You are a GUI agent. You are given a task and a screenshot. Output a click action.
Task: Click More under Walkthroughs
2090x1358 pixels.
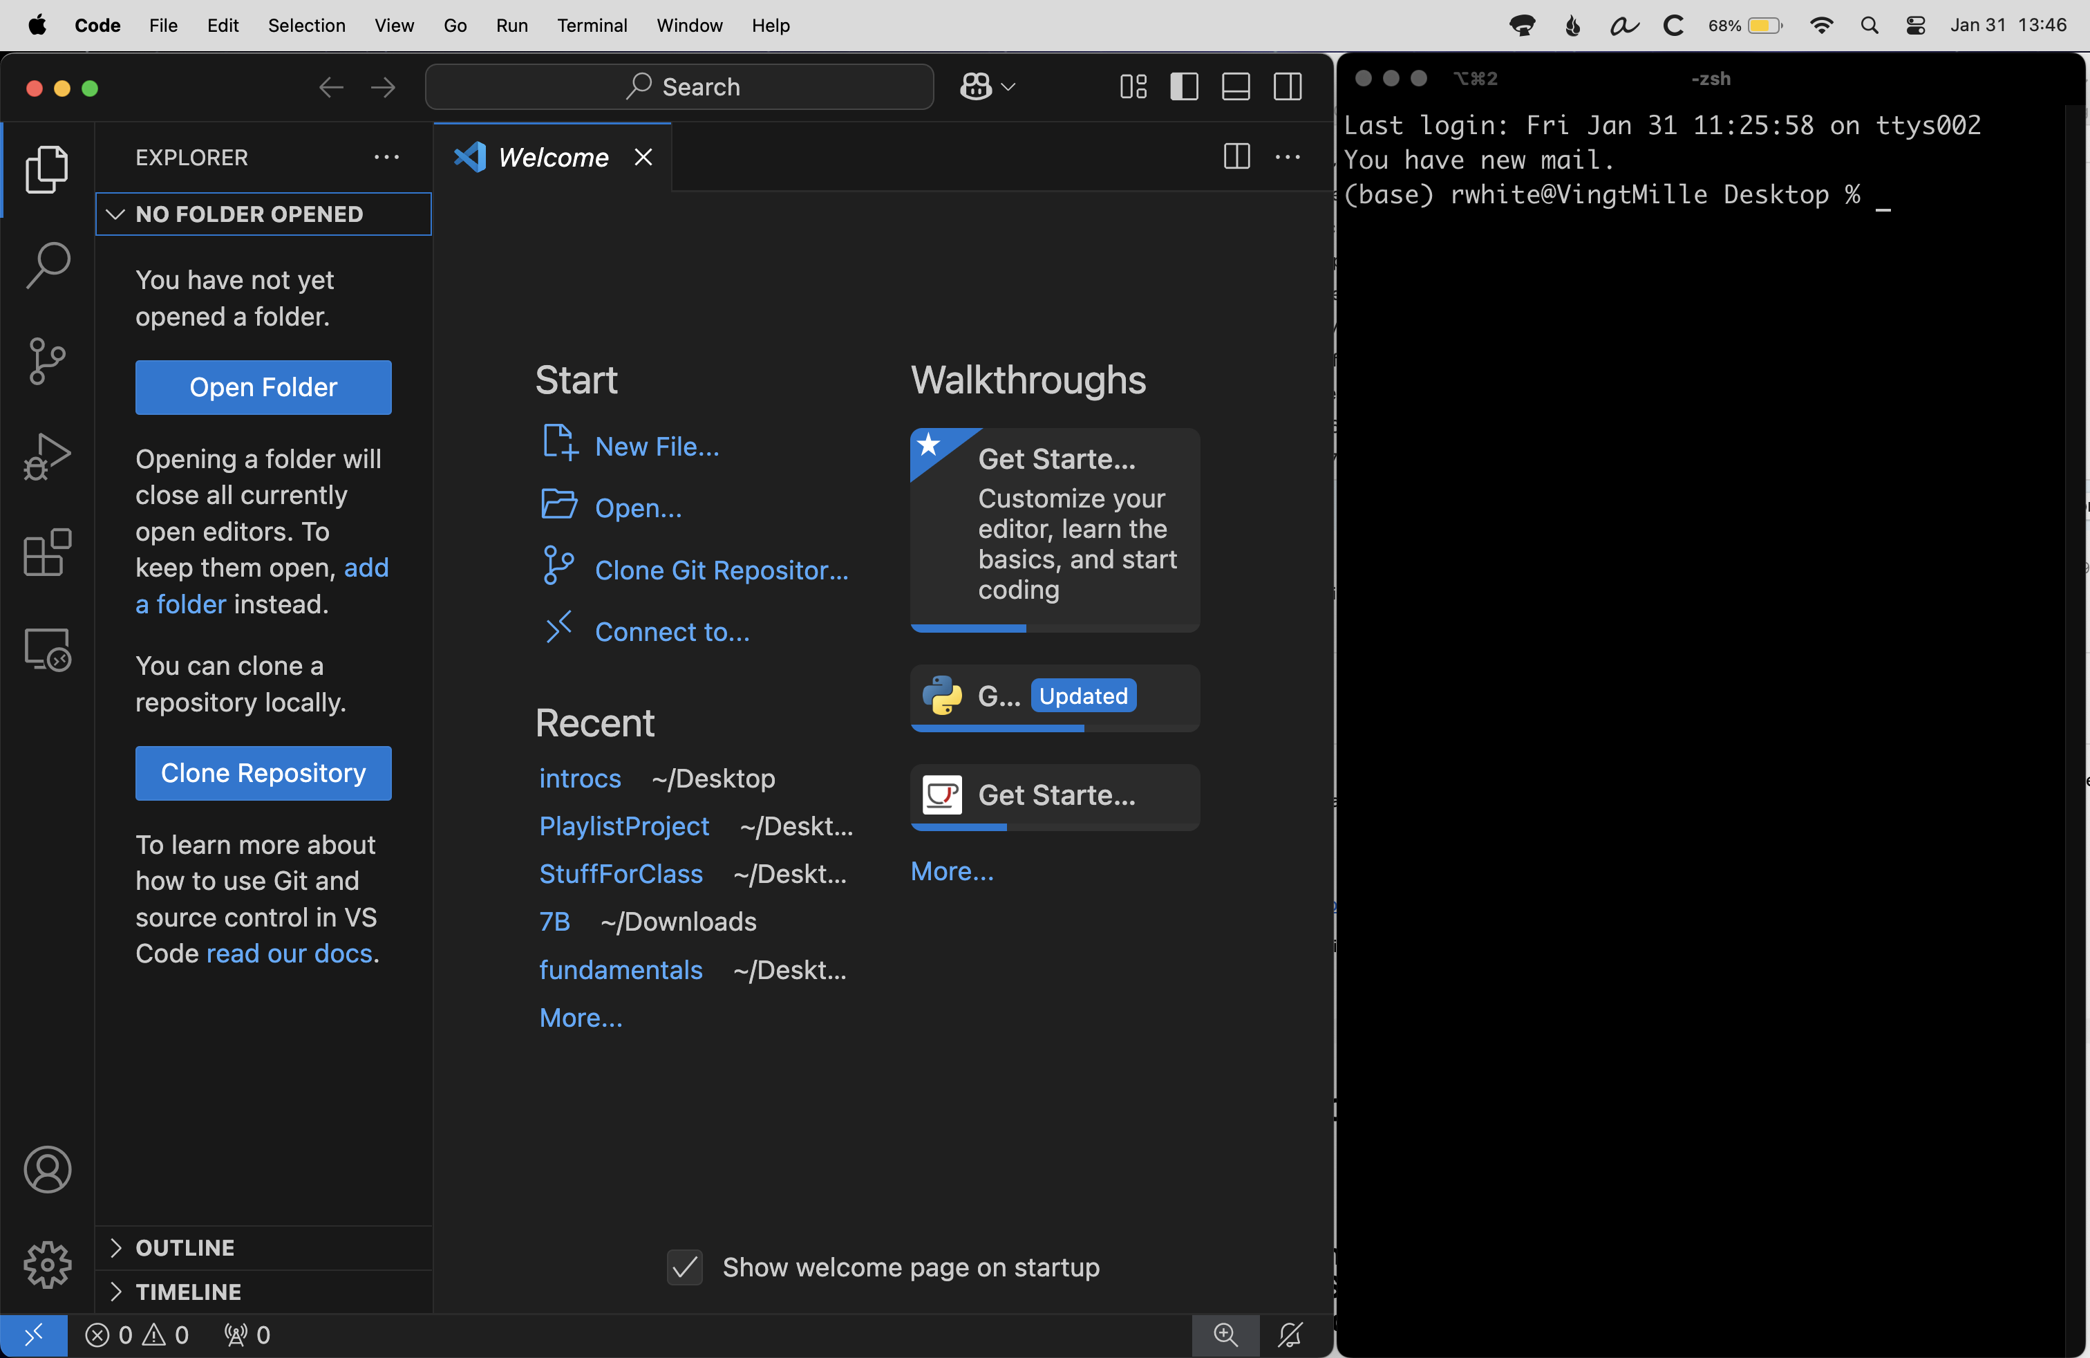tap(952, 871)
